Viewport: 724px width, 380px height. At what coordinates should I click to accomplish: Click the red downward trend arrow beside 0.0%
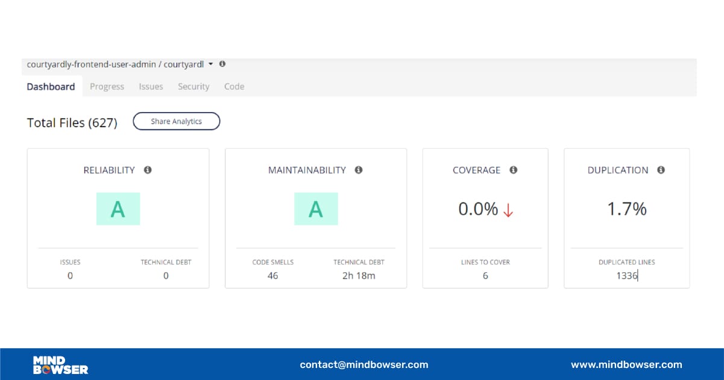pos(508,208)
